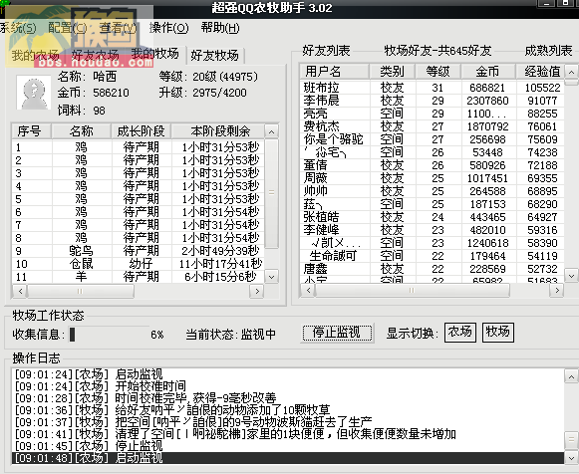The image size is (579, 474).
Task: Select friend 周薇 in list
Action: [433, 178]
